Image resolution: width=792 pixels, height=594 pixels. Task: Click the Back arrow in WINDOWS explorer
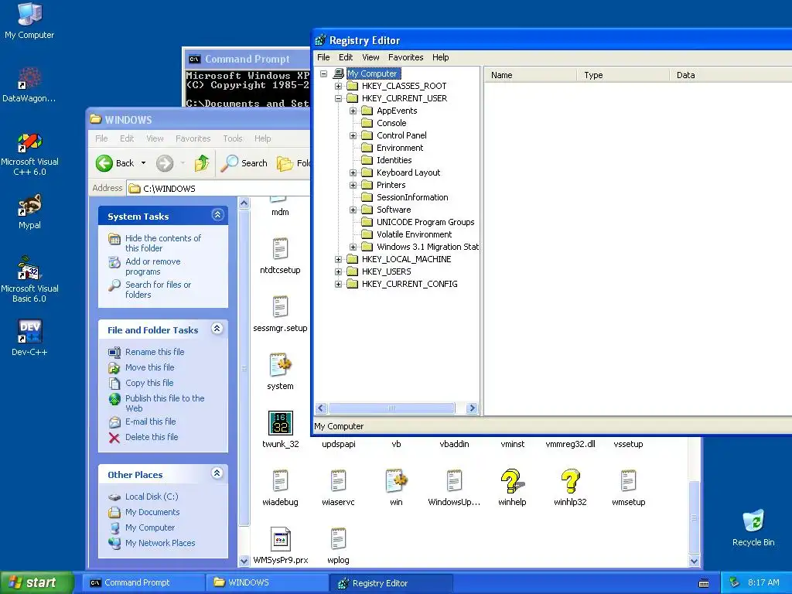pyautogui.click(x=104, y=163)
